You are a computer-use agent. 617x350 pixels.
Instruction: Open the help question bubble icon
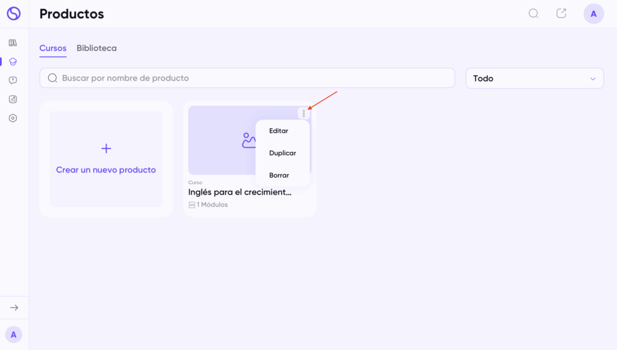(13, 81)
